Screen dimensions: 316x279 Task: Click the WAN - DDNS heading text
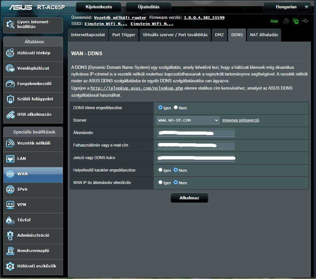point(87,53)
